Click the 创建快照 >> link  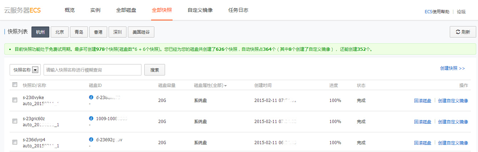pos(452,68)
